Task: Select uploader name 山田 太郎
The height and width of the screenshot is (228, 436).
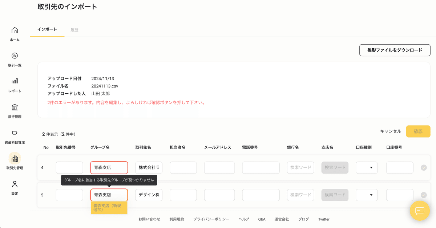Action: pyautogui.click(x=101, y=94)
